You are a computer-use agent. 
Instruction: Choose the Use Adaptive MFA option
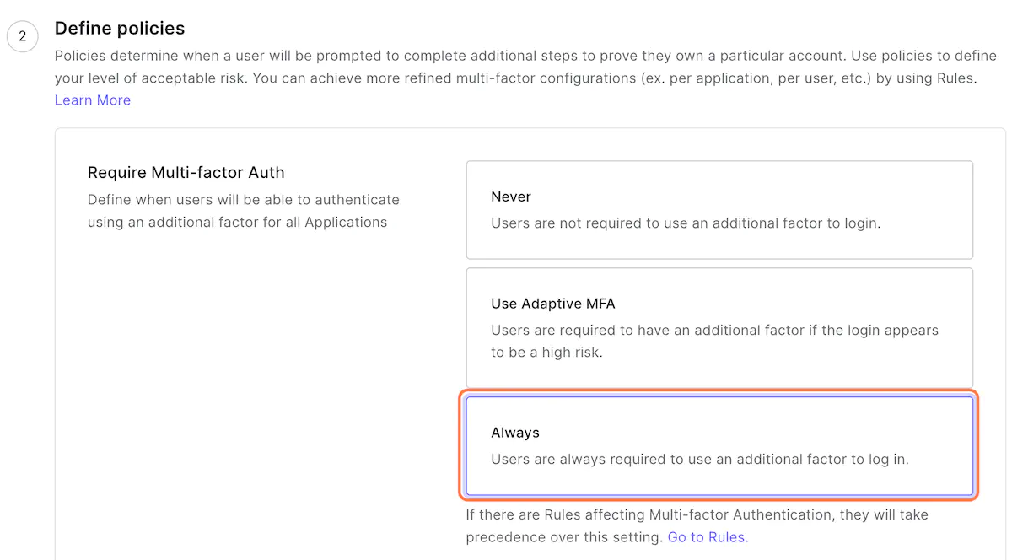719,328
